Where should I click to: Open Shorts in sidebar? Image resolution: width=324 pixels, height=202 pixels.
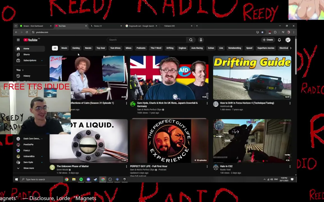click(30, 54)
